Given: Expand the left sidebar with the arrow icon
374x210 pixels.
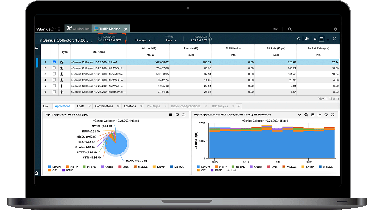Looking at the screenshot, I should [36, 48].
